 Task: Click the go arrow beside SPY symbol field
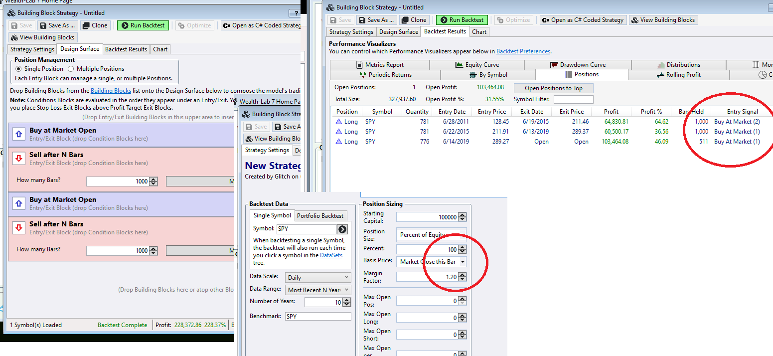tap(342, 229)
